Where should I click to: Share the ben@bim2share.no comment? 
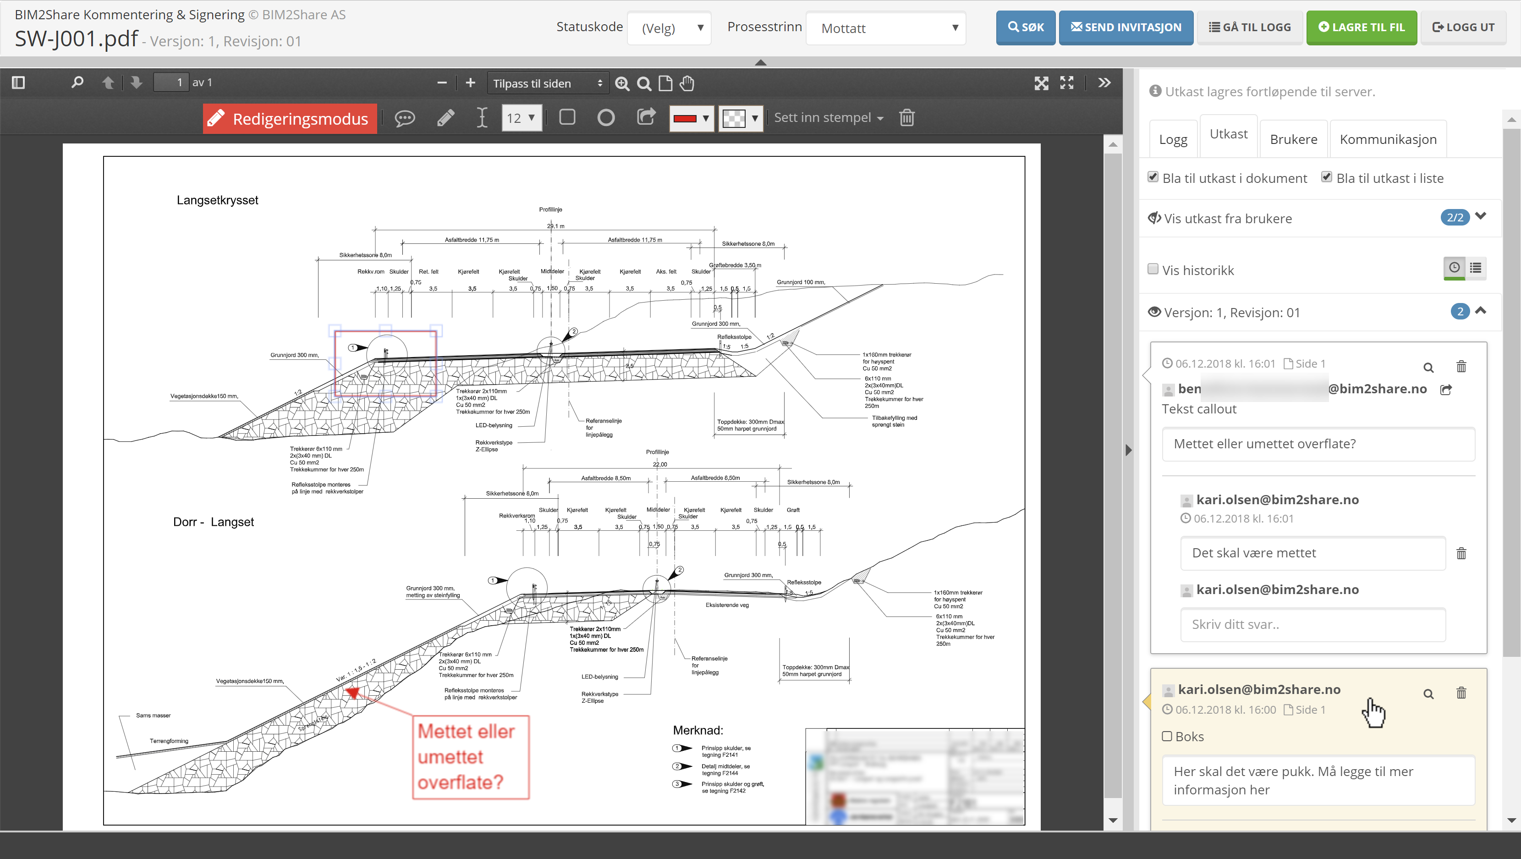(x=1446, y=389)
